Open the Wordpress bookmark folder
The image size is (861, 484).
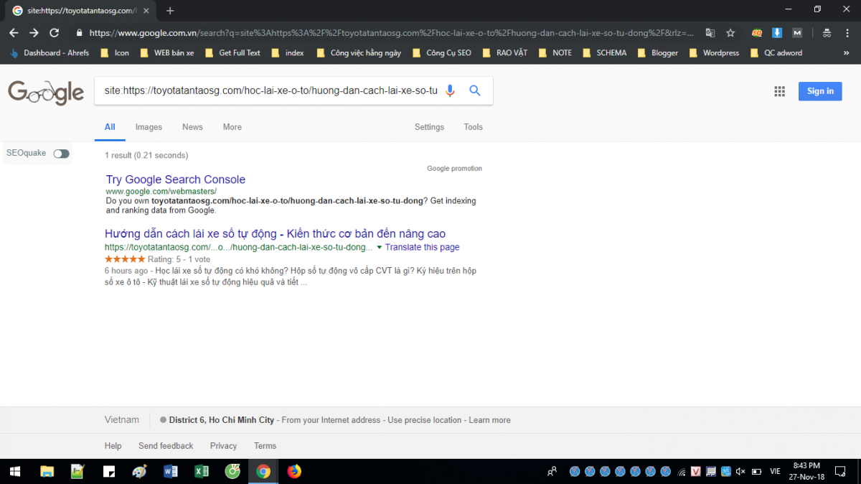pos(713,52)
